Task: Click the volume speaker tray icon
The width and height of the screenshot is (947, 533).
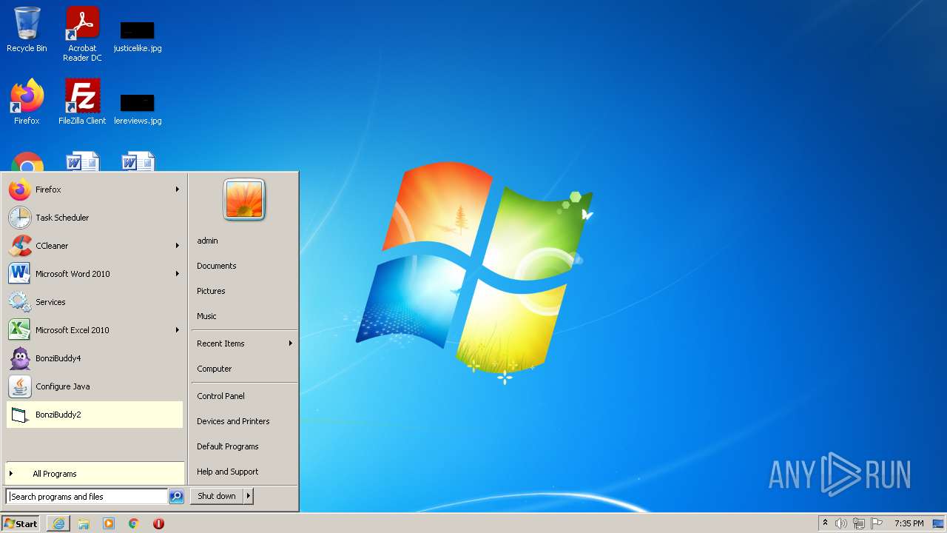Action: coord(841,523)
